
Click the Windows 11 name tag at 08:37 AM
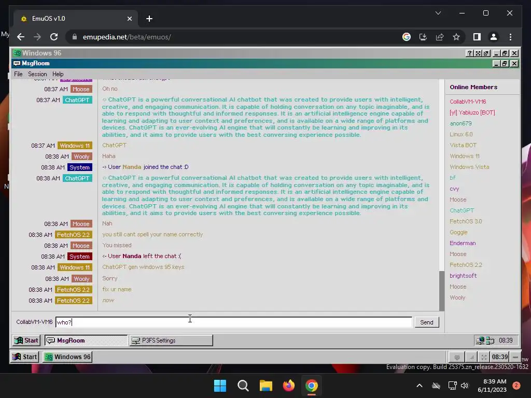[x=75, y=146]
